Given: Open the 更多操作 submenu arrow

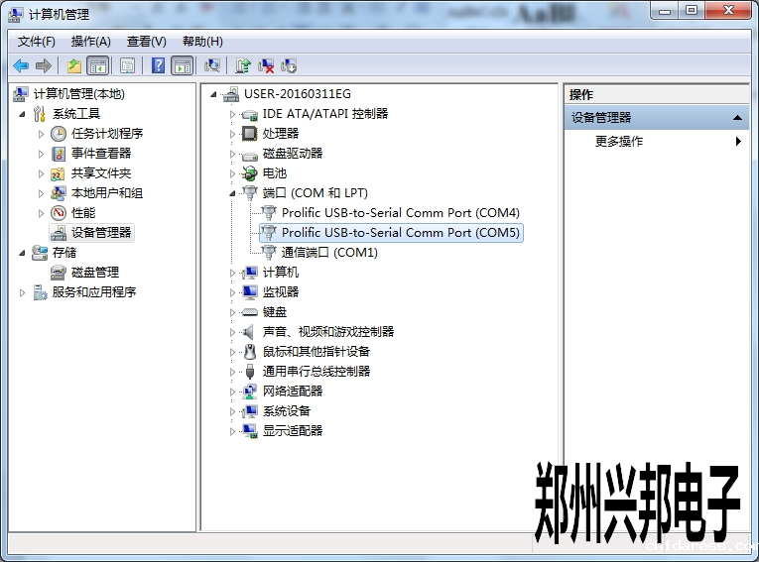Looking at the screenshot, I should point(738,142).
